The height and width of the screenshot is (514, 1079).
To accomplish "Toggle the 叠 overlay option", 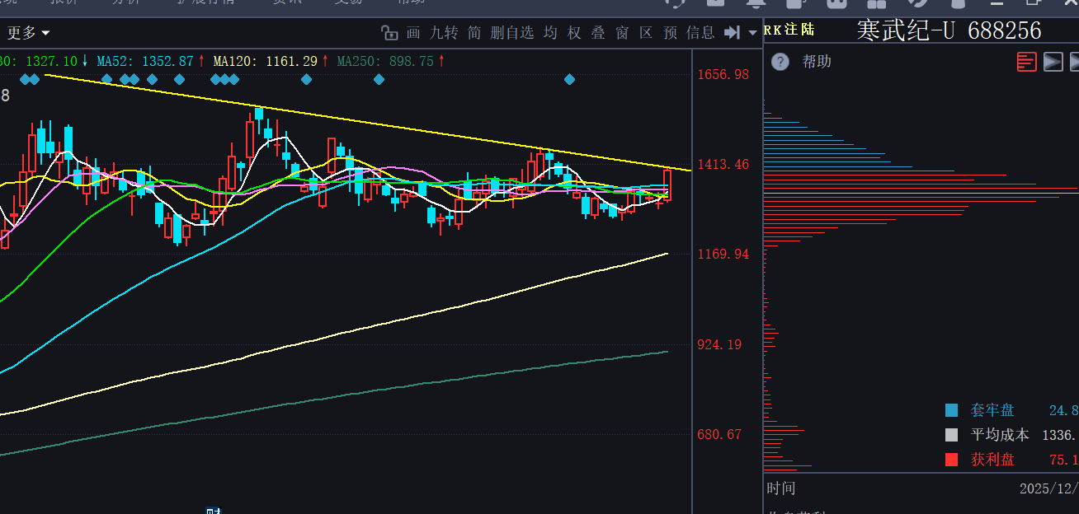I will tap(598, 33).
